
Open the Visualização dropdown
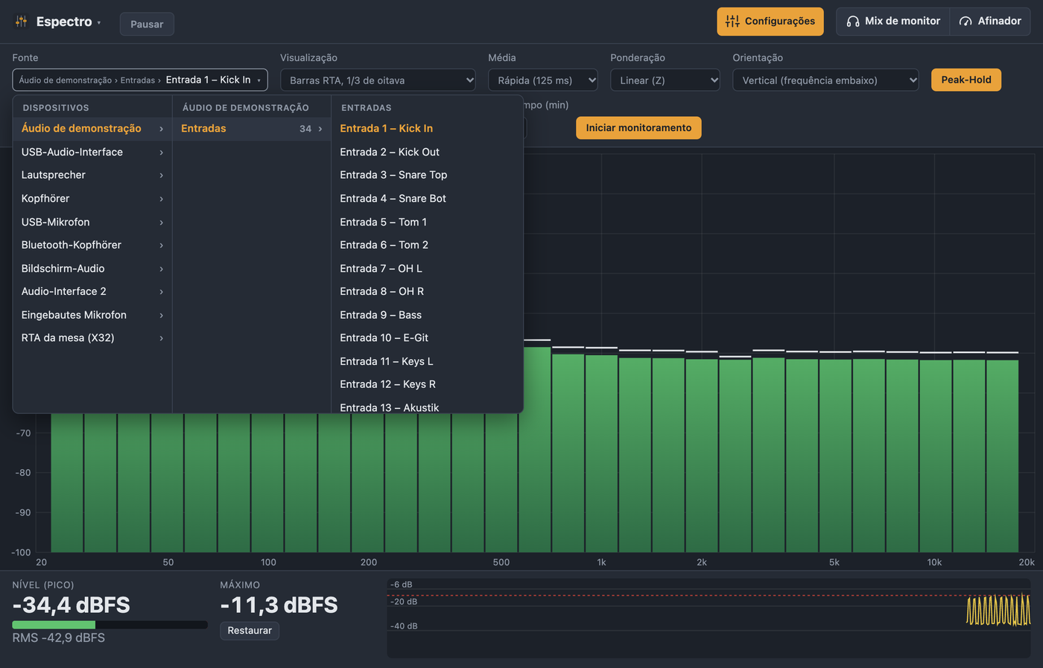click(378, 80)
